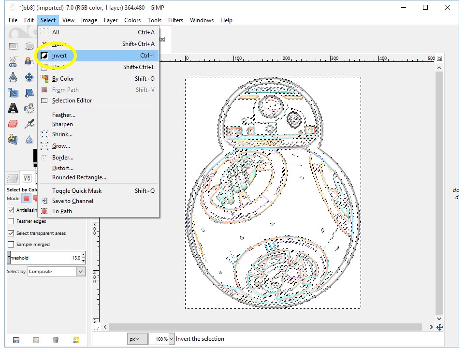The width and height of the screenshot is (464, 348).
Task: Open the Layers dock tab icon
Action: click(x=13, y=178)
